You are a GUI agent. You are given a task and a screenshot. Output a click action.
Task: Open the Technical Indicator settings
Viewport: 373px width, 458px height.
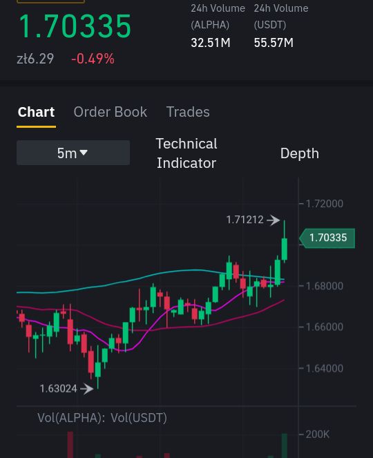coord(186,153)
